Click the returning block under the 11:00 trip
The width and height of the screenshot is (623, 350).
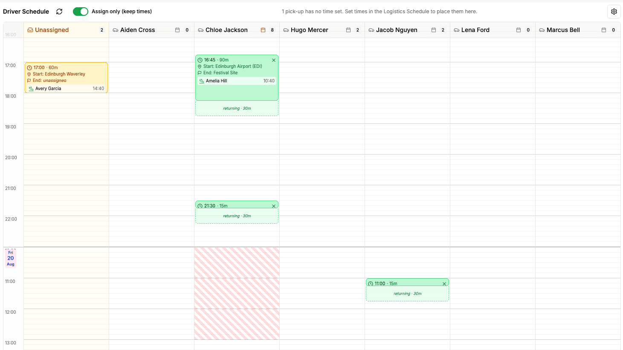coord(407,294)
